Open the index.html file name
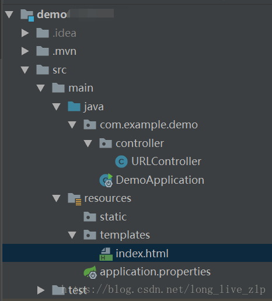Screen dimensions: 272x301 point(142,254)
